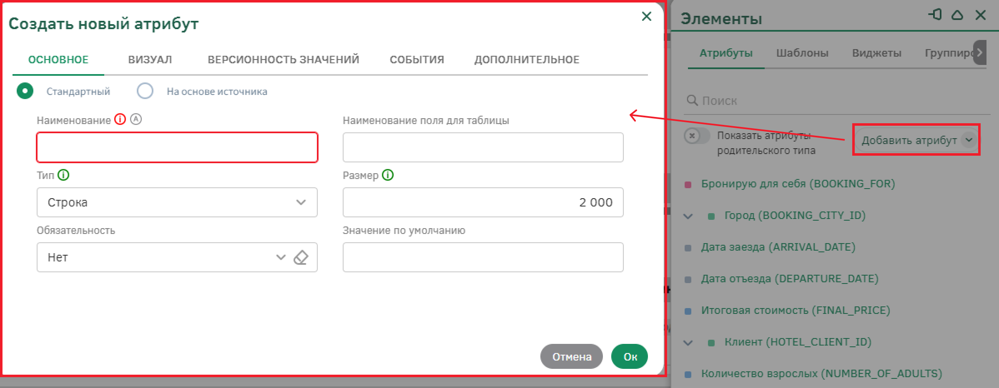Select Бронирую для себя (BOOKING_FOR) attribute

point(798,184)
